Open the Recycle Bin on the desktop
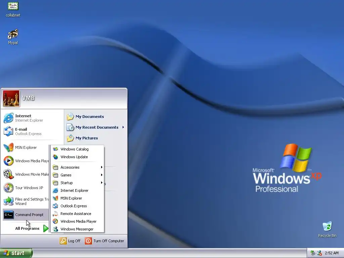344x258 pixels. coord(327,229)
